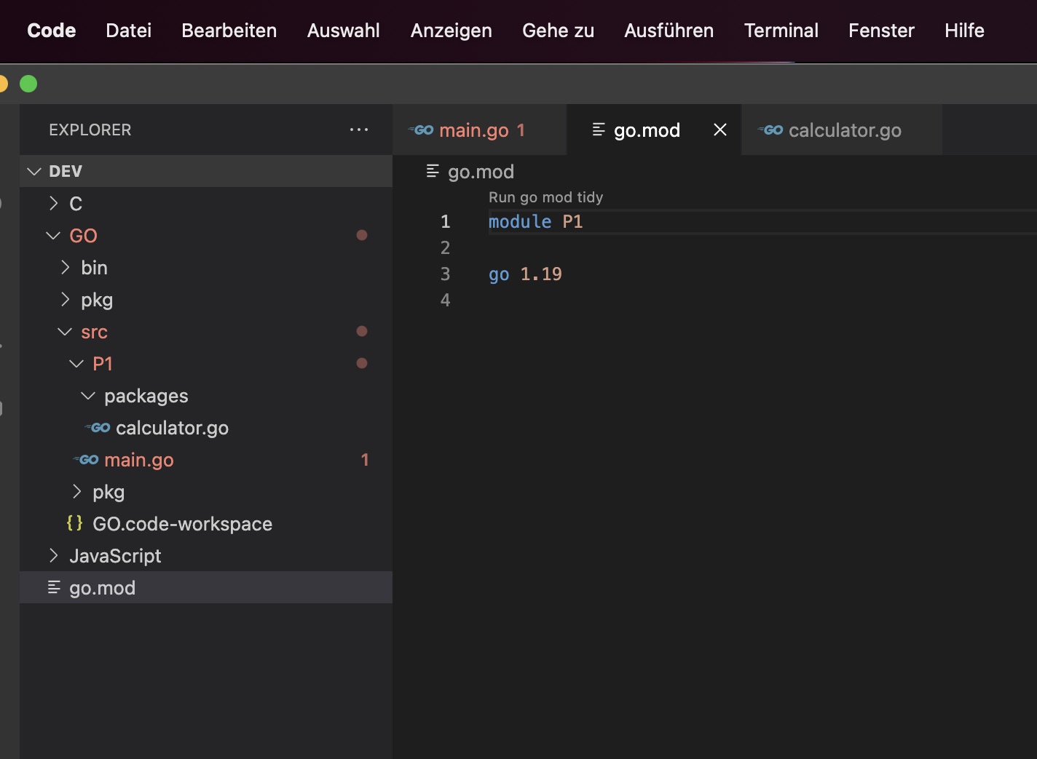The width and height of the screenshot is (1037, 759).
Task: Click the file icon in go.mod breadcrumb
Action: pos(433,171)
